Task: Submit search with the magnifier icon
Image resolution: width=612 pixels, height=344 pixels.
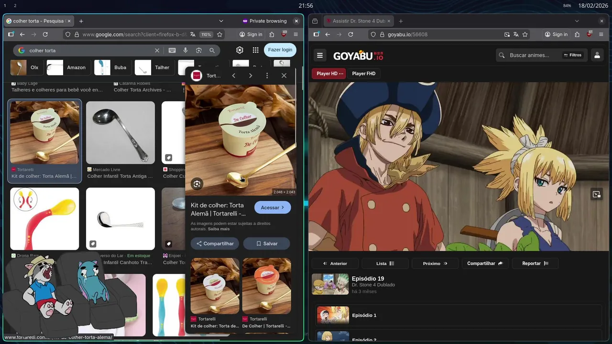Action: (x=212, y=50)
